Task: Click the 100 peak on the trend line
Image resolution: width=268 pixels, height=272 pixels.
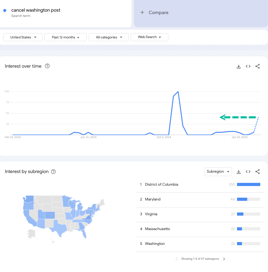Action: 178,92
